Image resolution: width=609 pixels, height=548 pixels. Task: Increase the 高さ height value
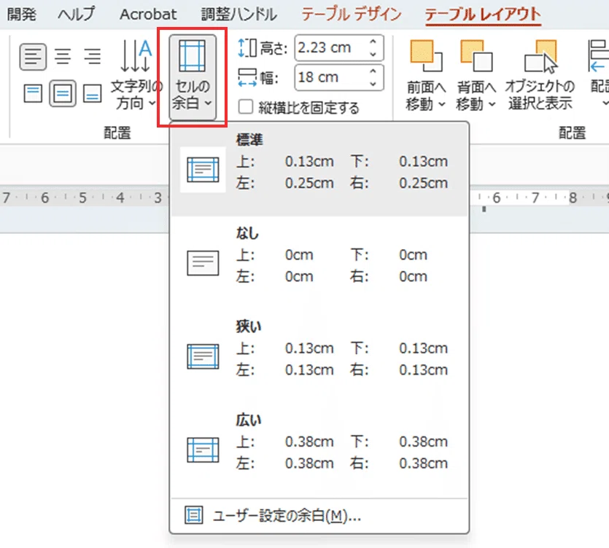(x=373, y=42)
